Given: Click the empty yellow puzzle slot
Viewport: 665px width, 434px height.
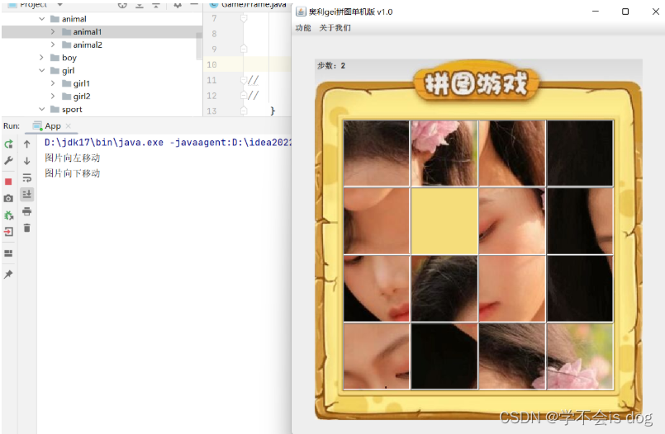Looking at the screenshot, I should click(x=444, y=221).
